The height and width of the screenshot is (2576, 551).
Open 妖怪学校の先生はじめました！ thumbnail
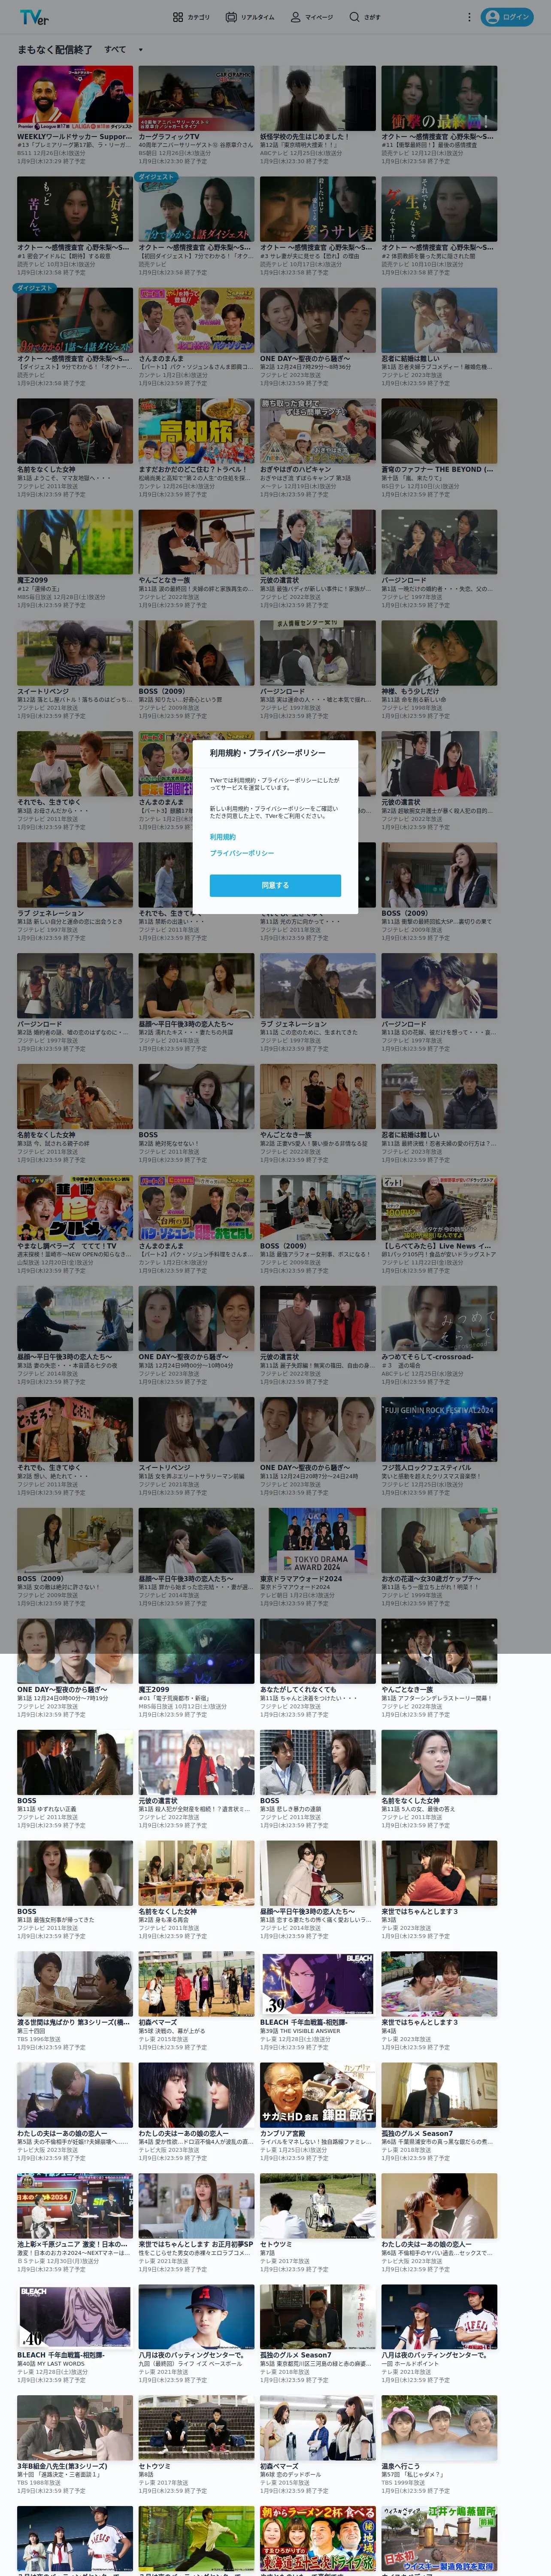(x=318, y=98)
